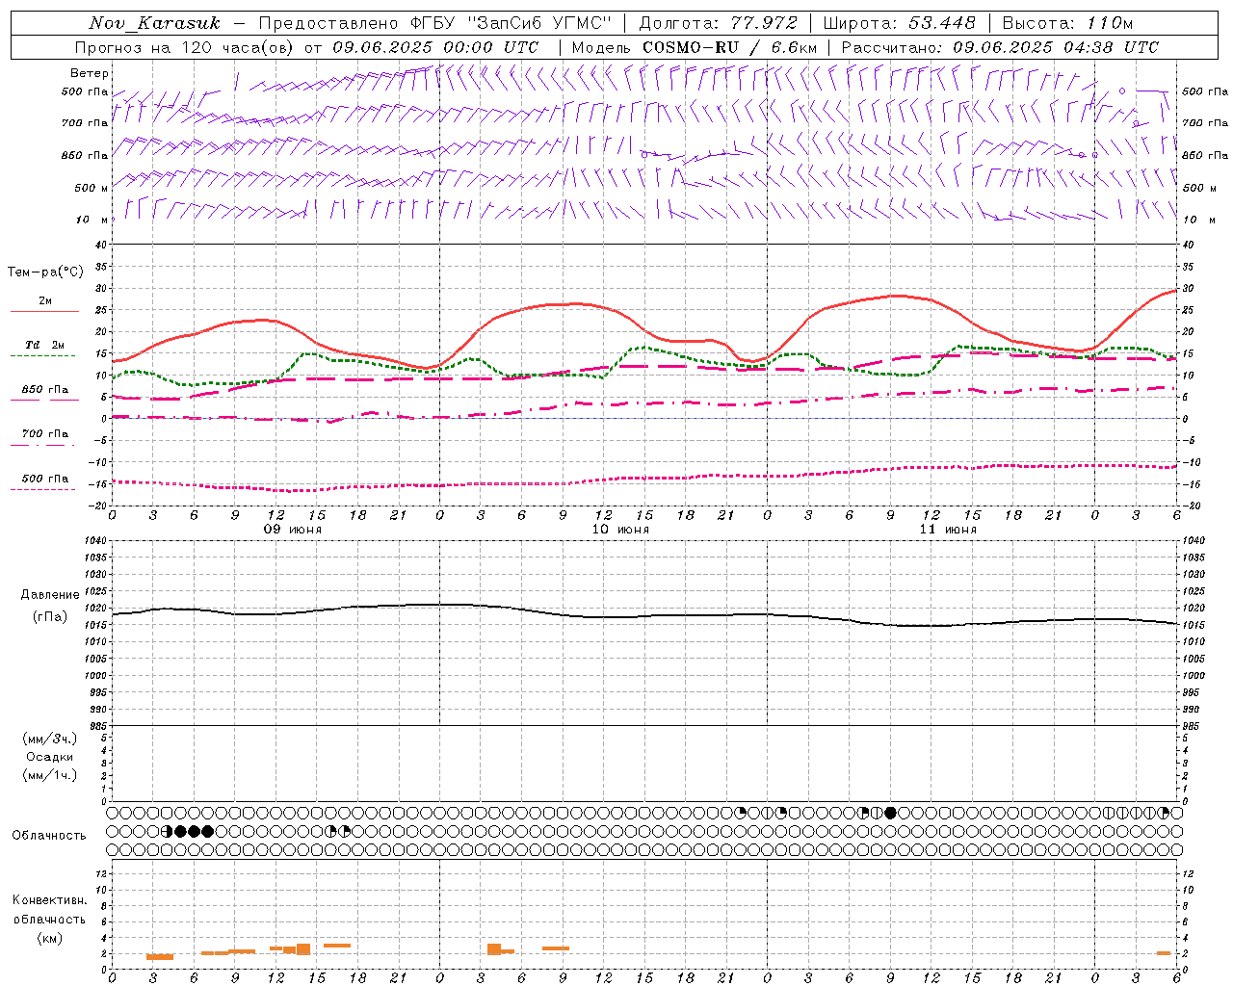Click dash-dot line sample under '700 гПа' temperature legend
This screenshot has height=986, width=1233.
pos(43,445)
